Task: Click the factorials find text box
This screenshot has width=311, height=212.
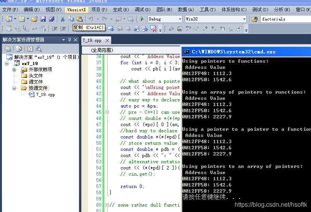Action: tap(285, 19)
